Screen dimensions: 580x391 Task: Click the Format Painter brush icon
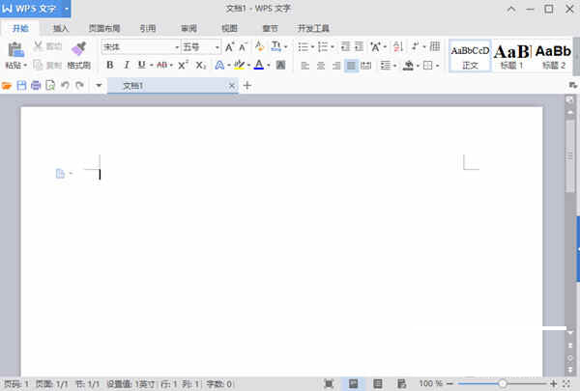[78, 48]
